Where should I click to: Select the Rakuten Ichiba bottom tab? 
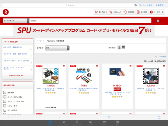[x=50, y=123]
